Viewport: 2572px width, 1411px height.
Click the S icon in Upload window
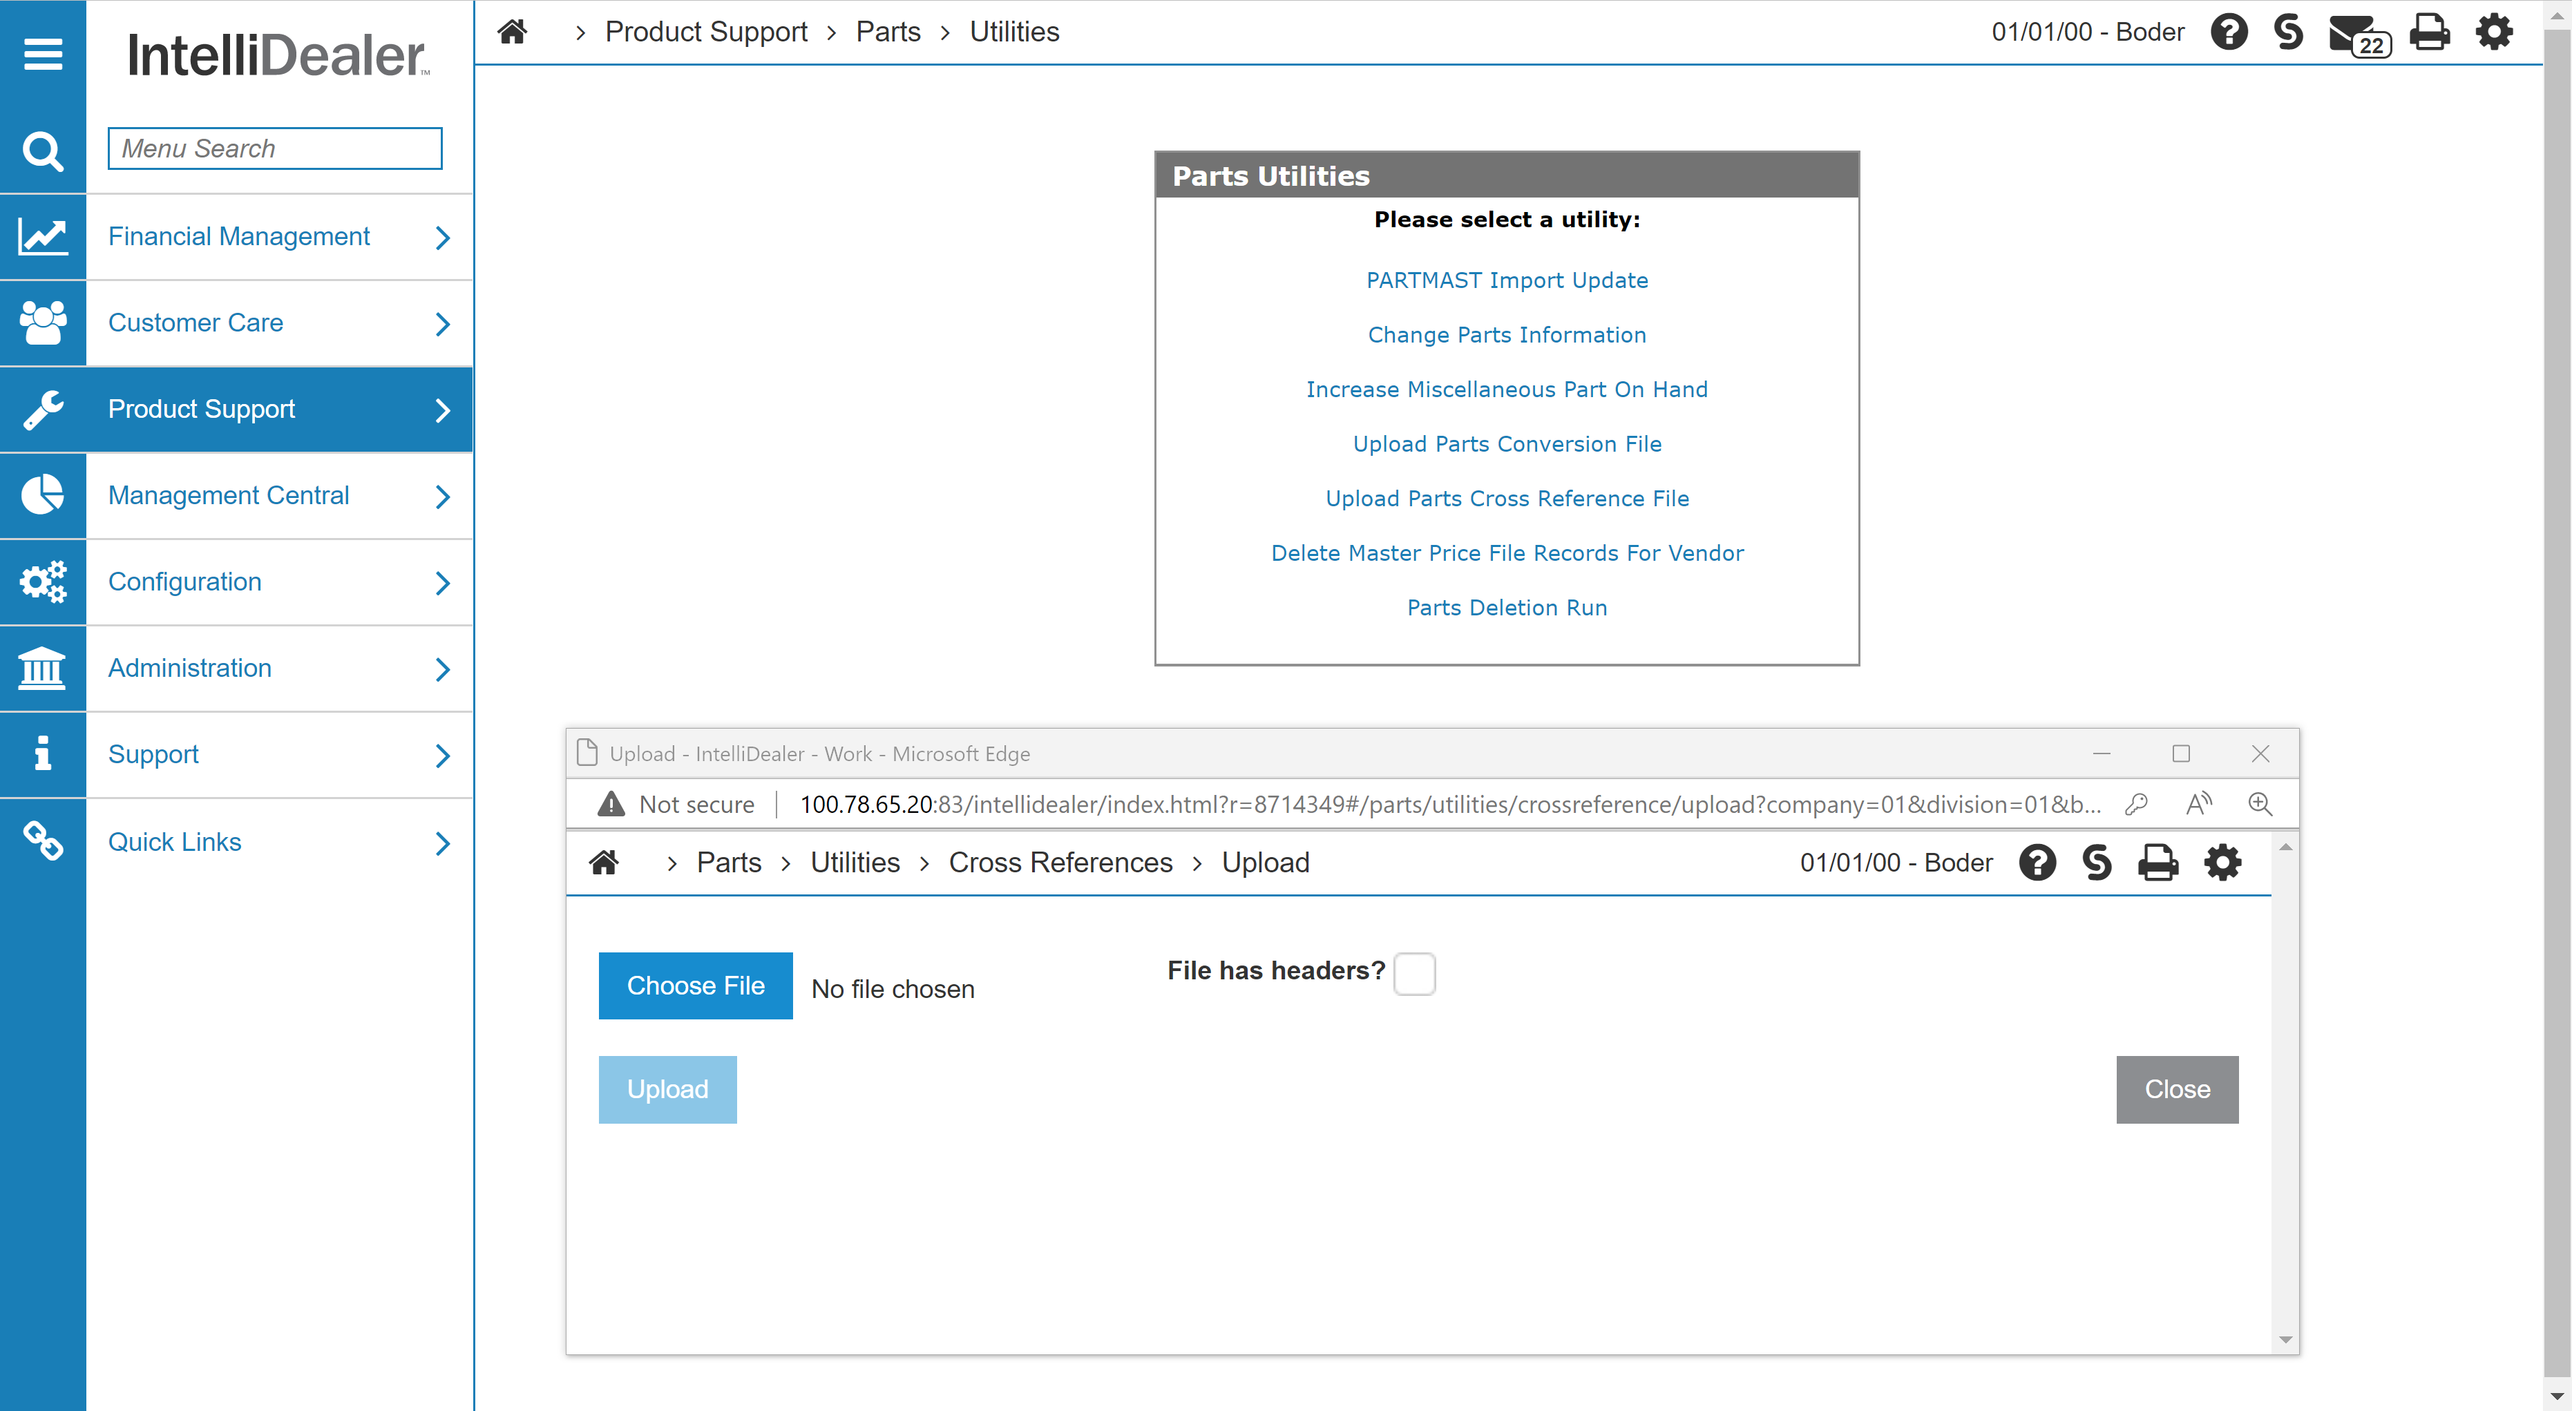pyautogui.click(x=2097, y=862)
